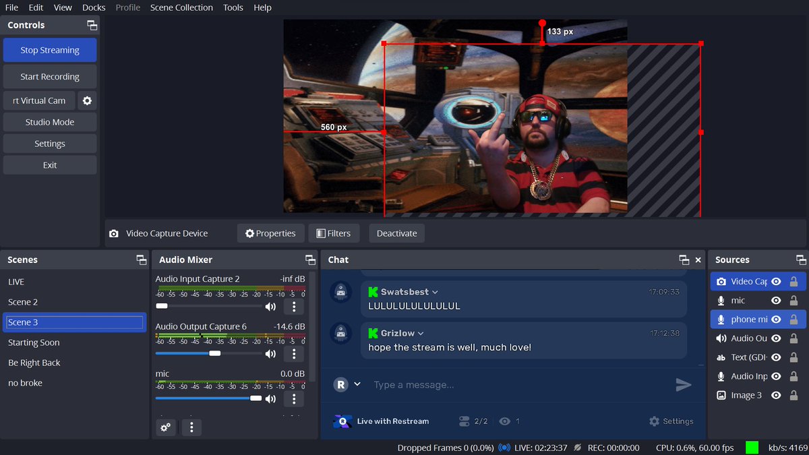809x455 pixels.
Task: Open the Scene Collection menu
Action: (x=181, y=7)
